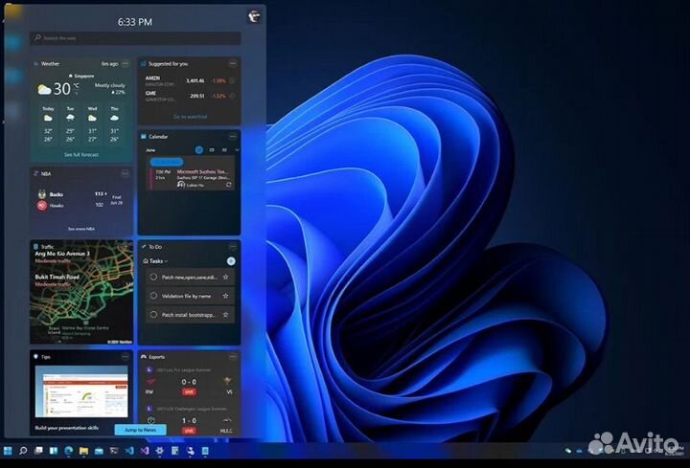Refresh the calendar event sync icon
Screen dimensions: 690x468
pos(229,185)
